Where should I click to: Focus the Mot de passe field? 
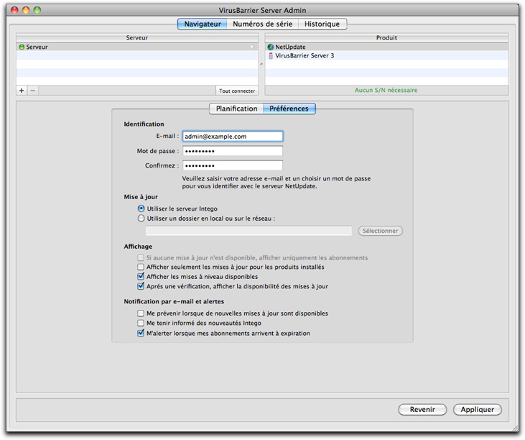coord(233,151)
